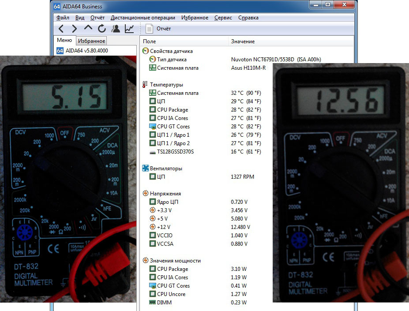409x311 pixels.
Task: Open the Сервис menu
Action: (223, 18)
